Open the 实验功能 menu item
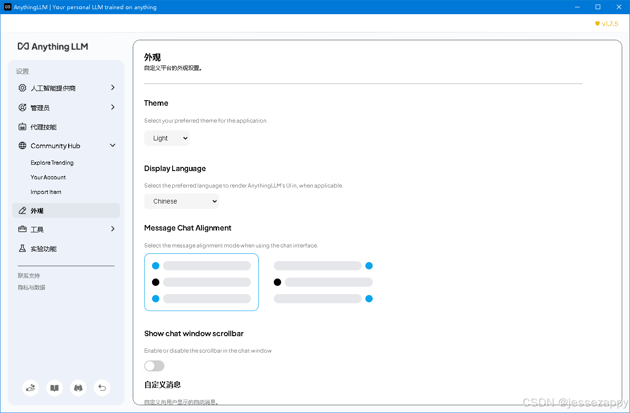This screenshot has height=413, width=630. pyautogui.click(x=66, y=248)
